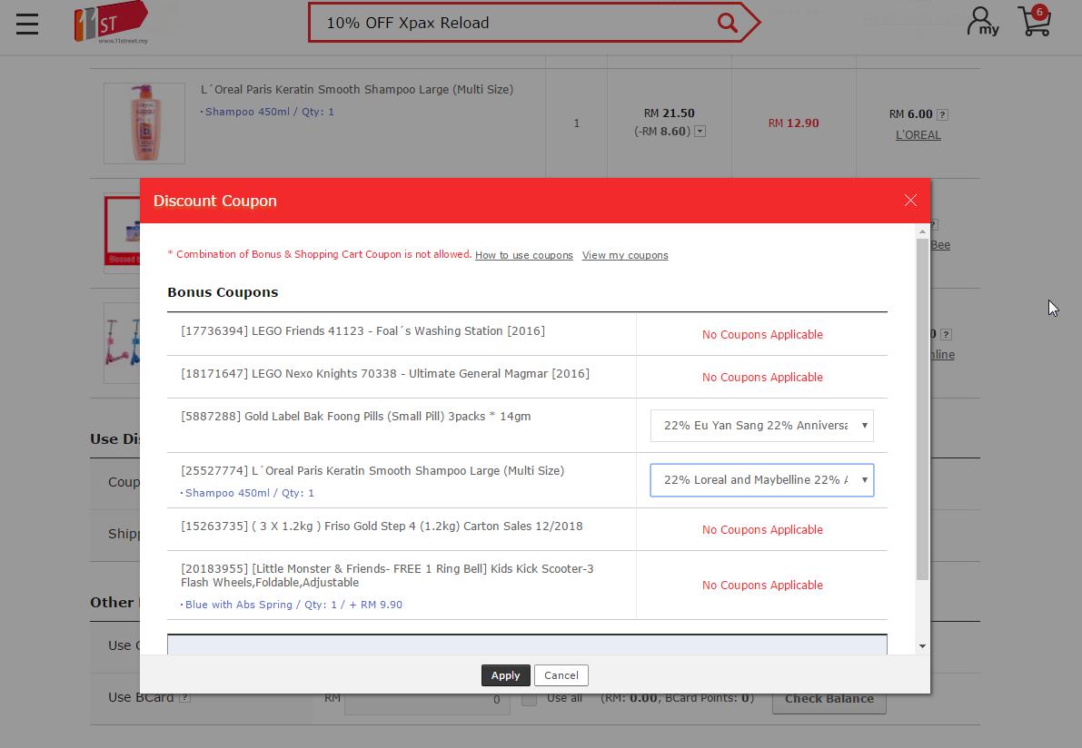The height and width of the screenshot is (748, 1082).
Task: Click the Bonus Coupons heading
Action: click(223, 292)
